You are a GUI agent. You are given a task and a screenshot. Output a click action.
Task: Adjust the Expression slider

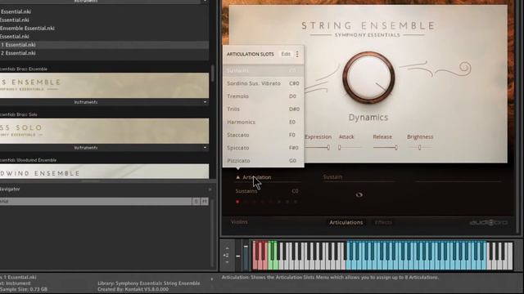(x=318, y=147)
